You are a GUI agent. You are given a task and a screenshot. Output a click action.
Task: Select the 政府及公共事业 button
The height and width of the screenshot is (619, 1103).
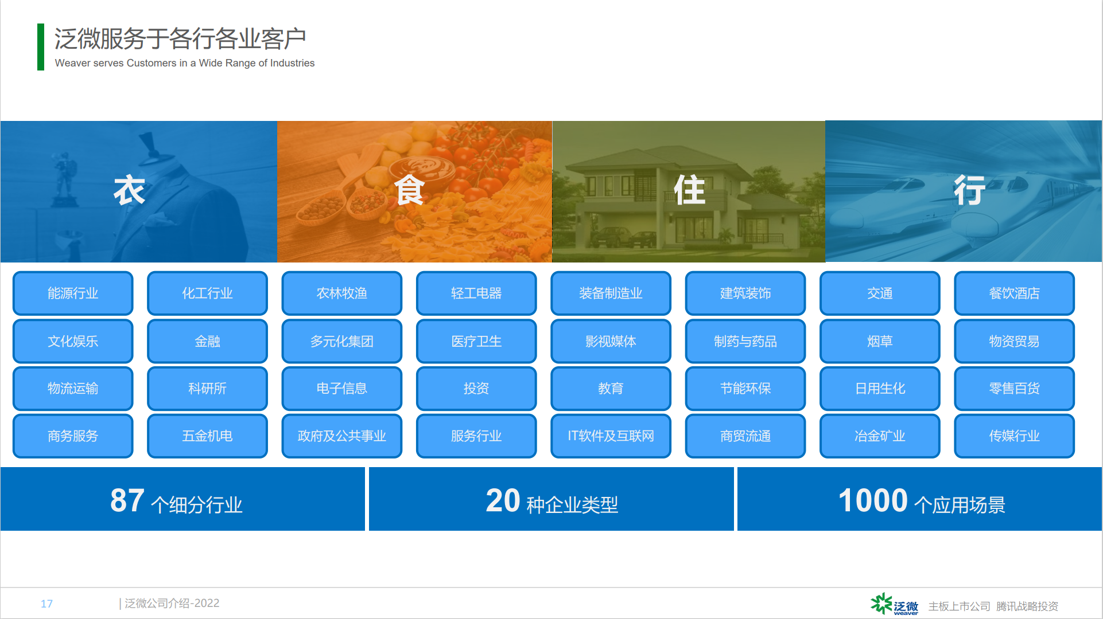341,436
